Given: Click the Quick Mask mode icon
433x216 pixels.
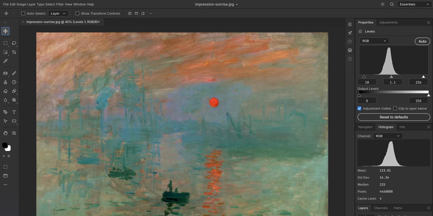Looking at the screenshot, I should [x=5, y=167].
